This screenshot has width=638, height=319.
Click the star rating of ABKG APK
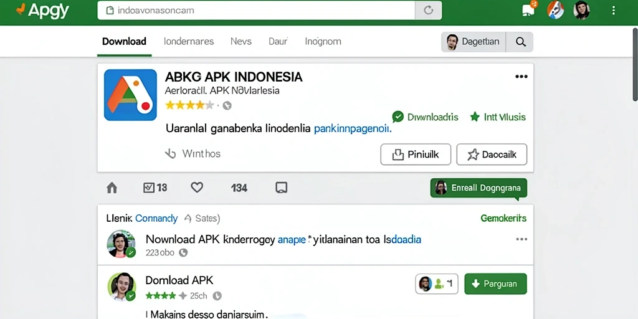click(189, 105)
